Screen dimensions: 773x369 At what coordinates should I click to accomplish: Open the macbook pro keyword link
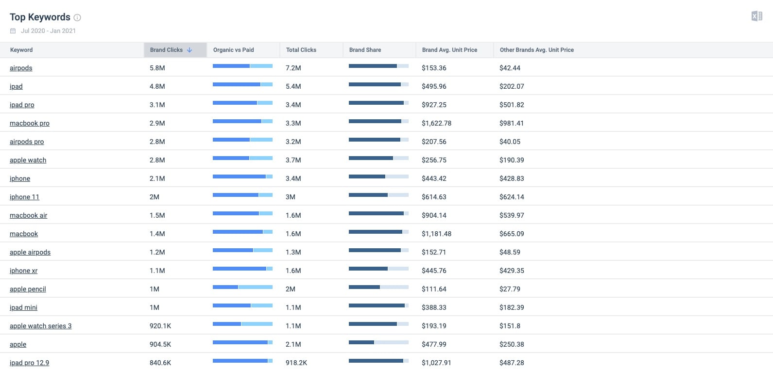(x=30, y=123)
